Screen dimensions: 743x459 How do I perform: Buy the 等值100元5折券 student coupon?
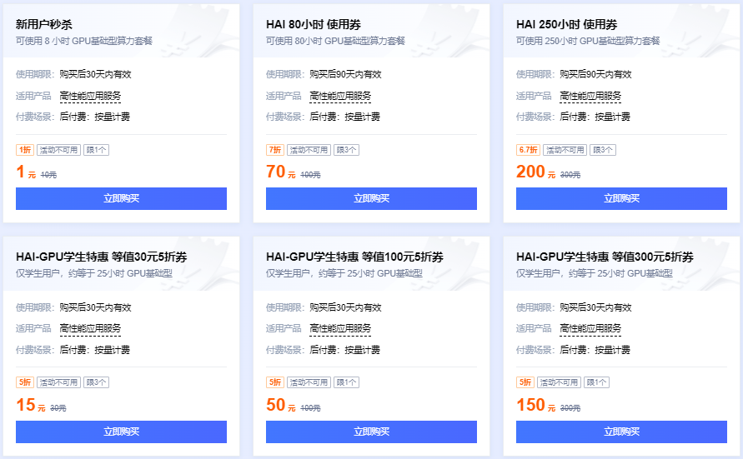click(372, 432)
